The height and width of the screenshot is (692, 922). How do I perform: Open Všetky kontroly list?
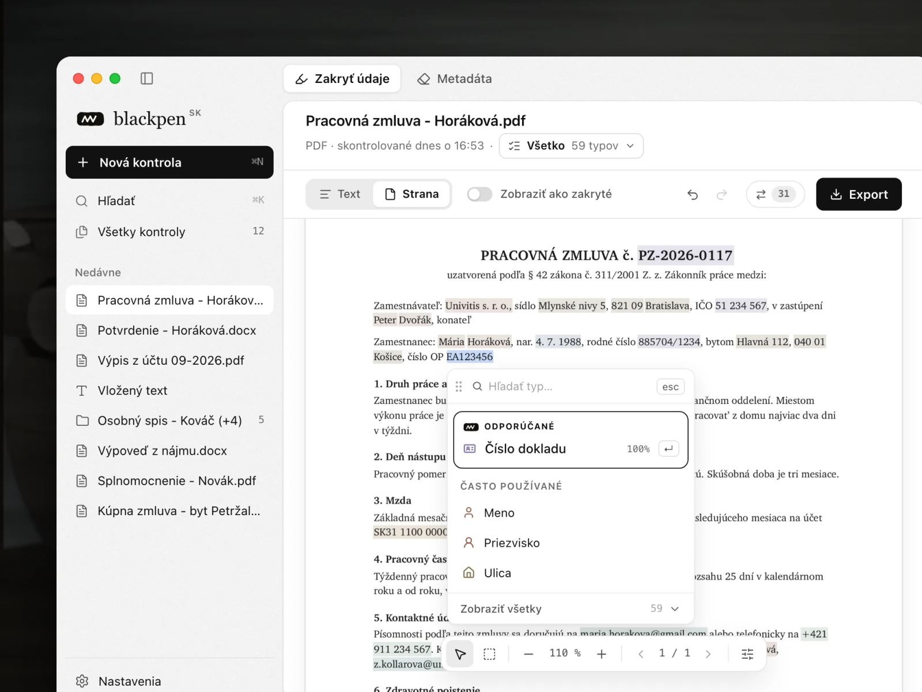pyautogui.click(x=169, y=232)
